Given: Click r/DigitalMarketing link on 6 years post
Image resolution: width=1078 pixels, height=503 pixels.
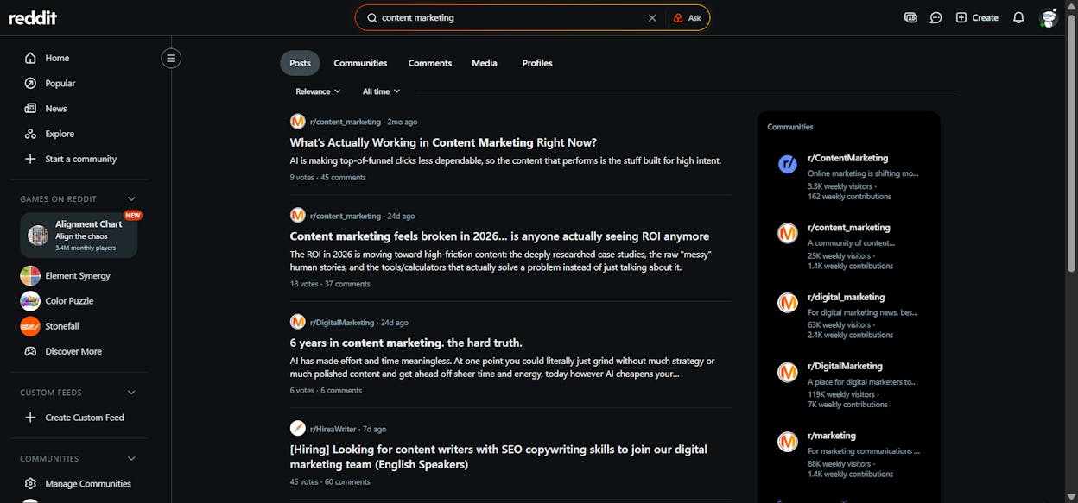Looking at the screenshot, I should pyautogui.click(x=342, y=323).
